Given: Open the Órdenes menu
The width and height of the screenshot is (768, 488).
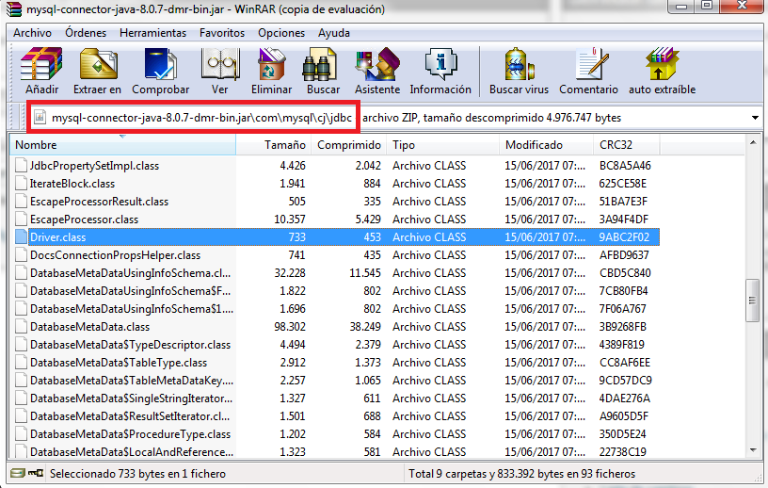Looking at the screenshot, I should pos(86,33).
